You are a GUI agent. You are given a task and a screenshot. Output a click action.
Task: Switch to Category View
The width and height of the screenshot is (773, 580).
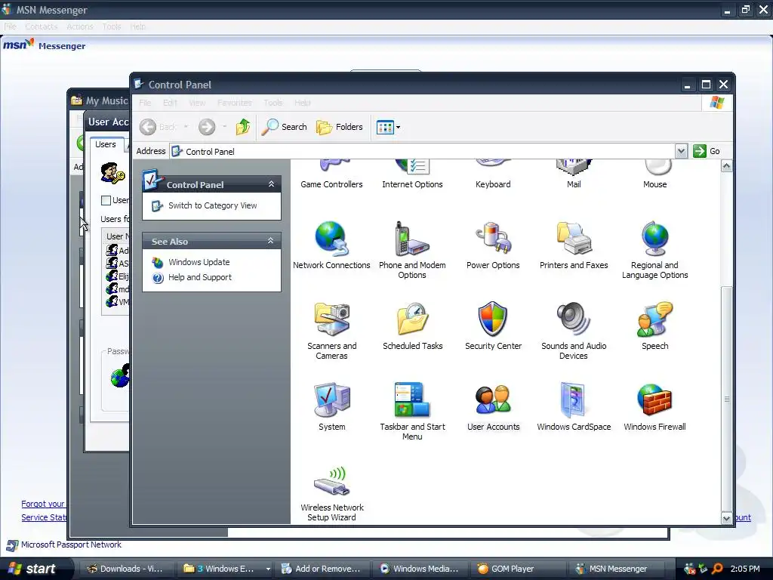point(212,205)
